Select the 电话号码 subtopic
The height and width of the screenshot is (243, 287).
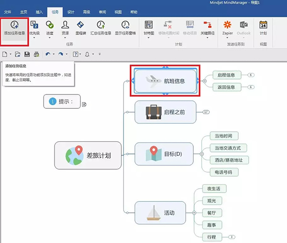[224, 172]
